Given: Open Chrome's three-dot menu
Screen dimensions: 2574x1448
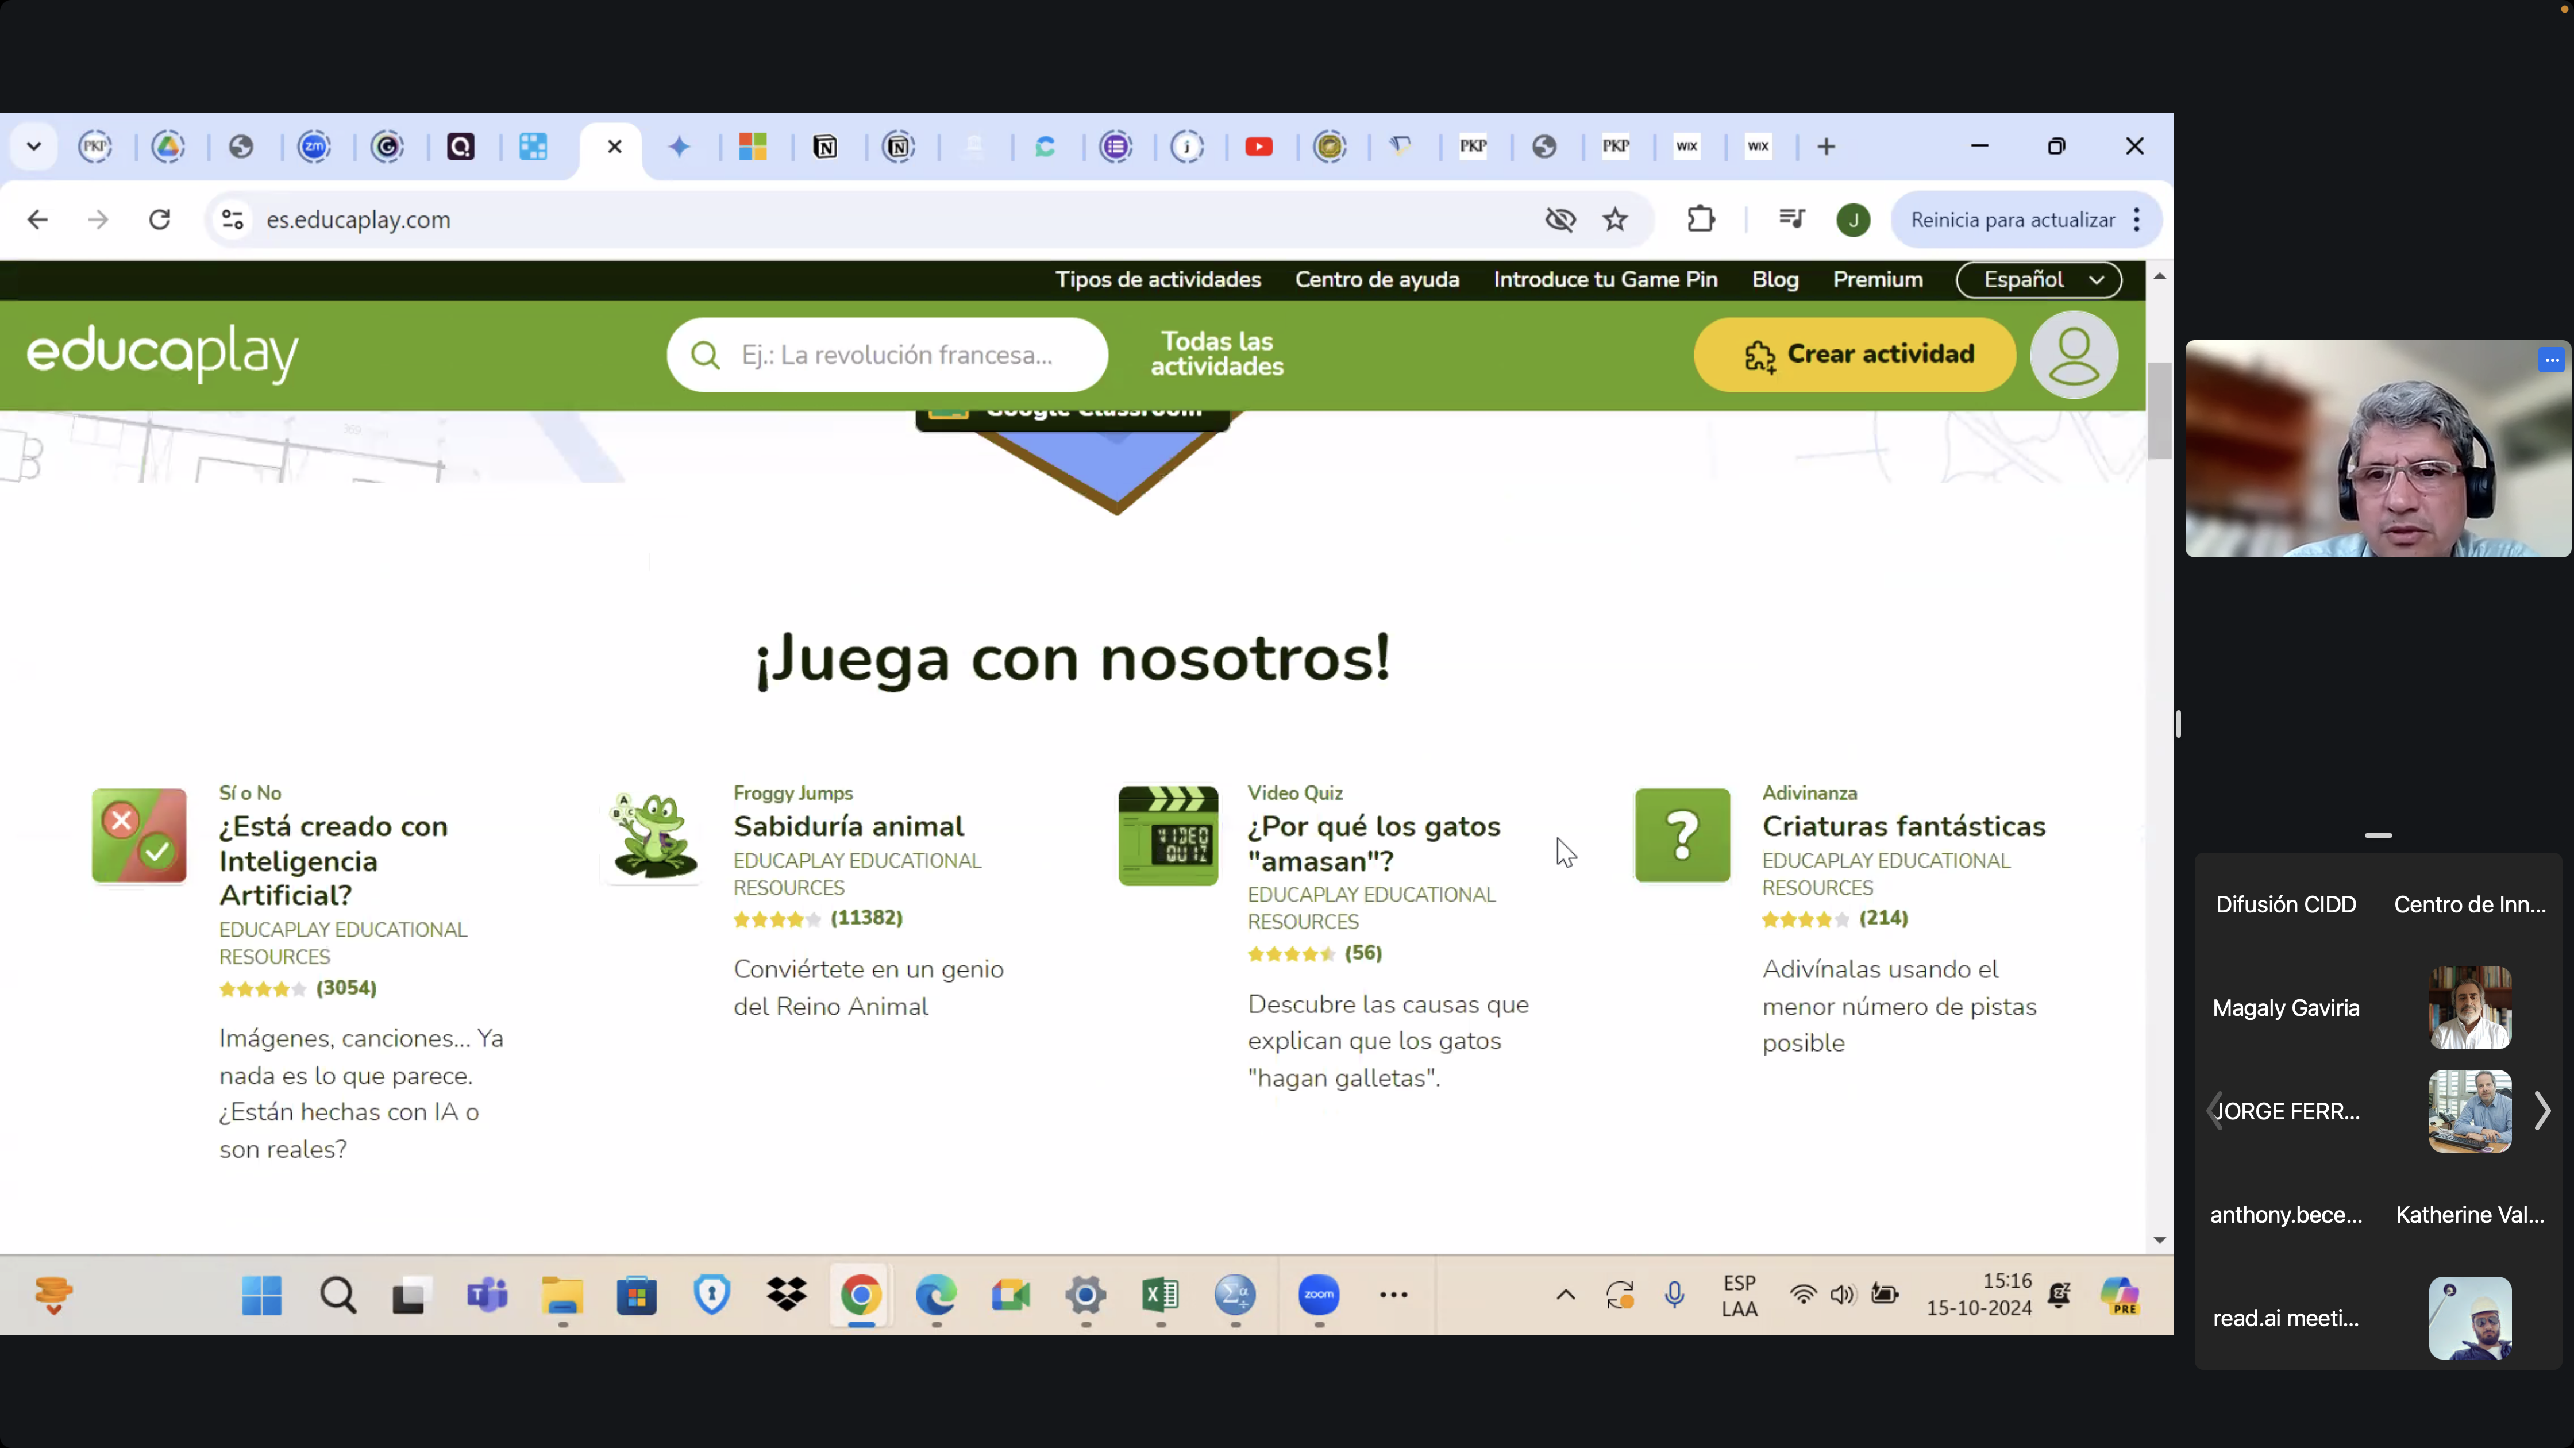Looking at the screenshot, I should click(x=2136, y=220).
